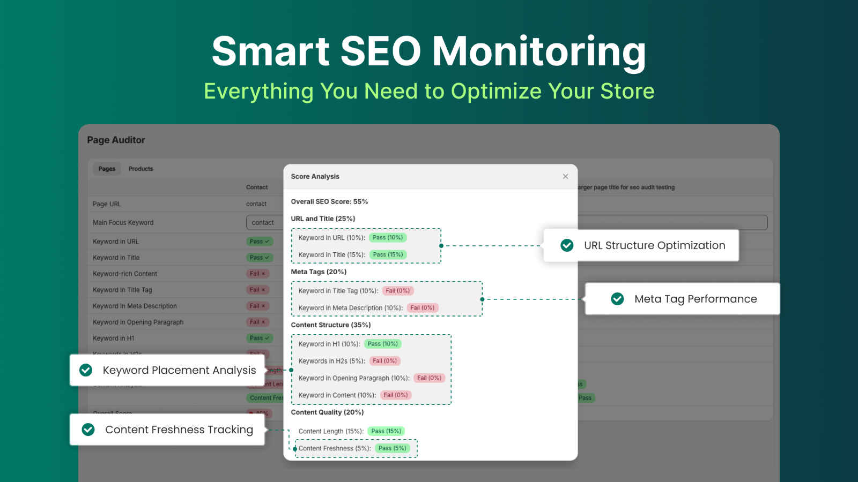
Task: Toggle the Fail status for Keyword in Opening Paragraph
Action: click(258, 322)
